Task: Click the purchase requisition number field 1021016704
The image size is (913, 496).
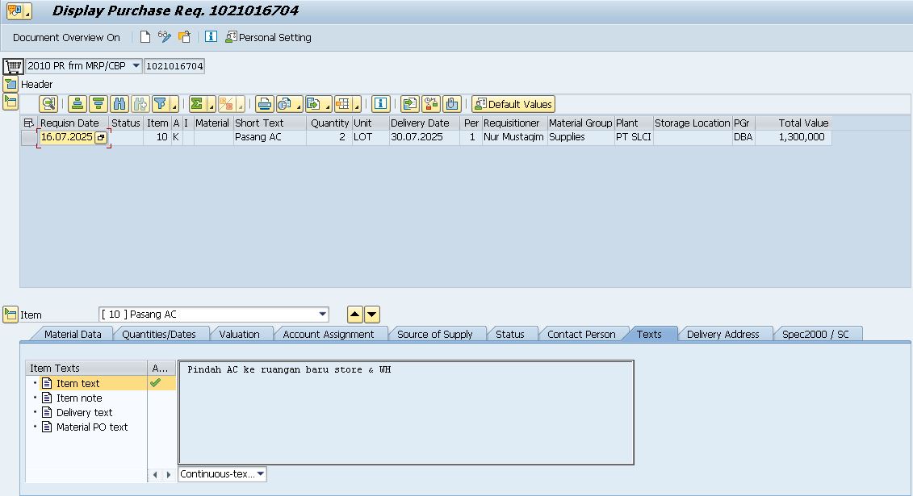Action: tap(174, 65)
